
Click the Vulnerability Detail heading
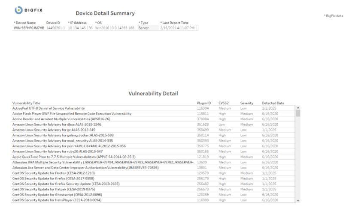tap(153, 93)
